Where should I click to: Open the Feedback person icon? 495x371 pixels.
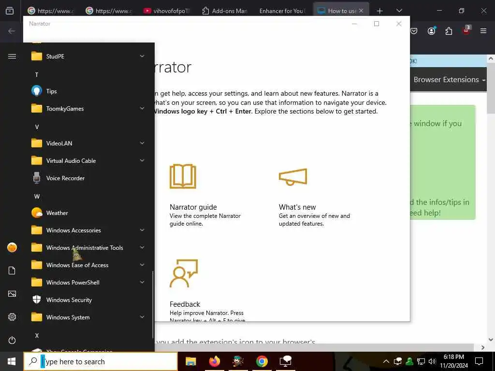point(183,273)
